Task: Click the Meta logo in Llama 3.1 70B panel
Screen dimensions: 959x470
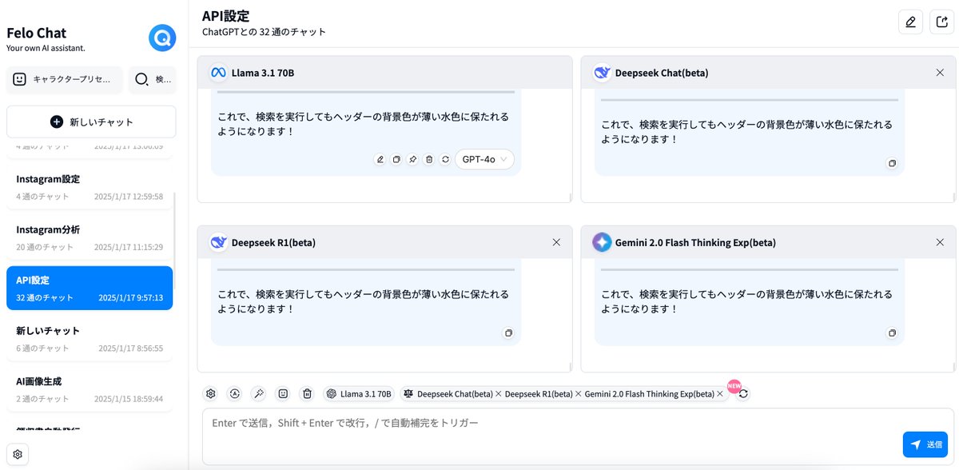Action: pos(218,73)
